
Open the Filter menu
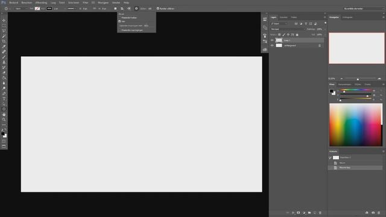85,2
